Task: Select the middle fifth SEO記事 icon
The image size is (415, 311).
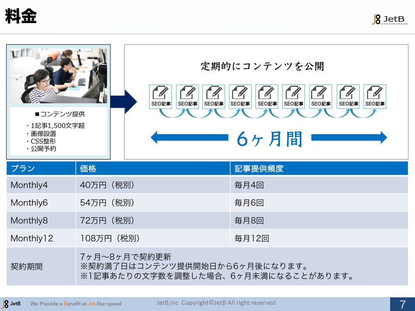Action: (x=267, y=96)
